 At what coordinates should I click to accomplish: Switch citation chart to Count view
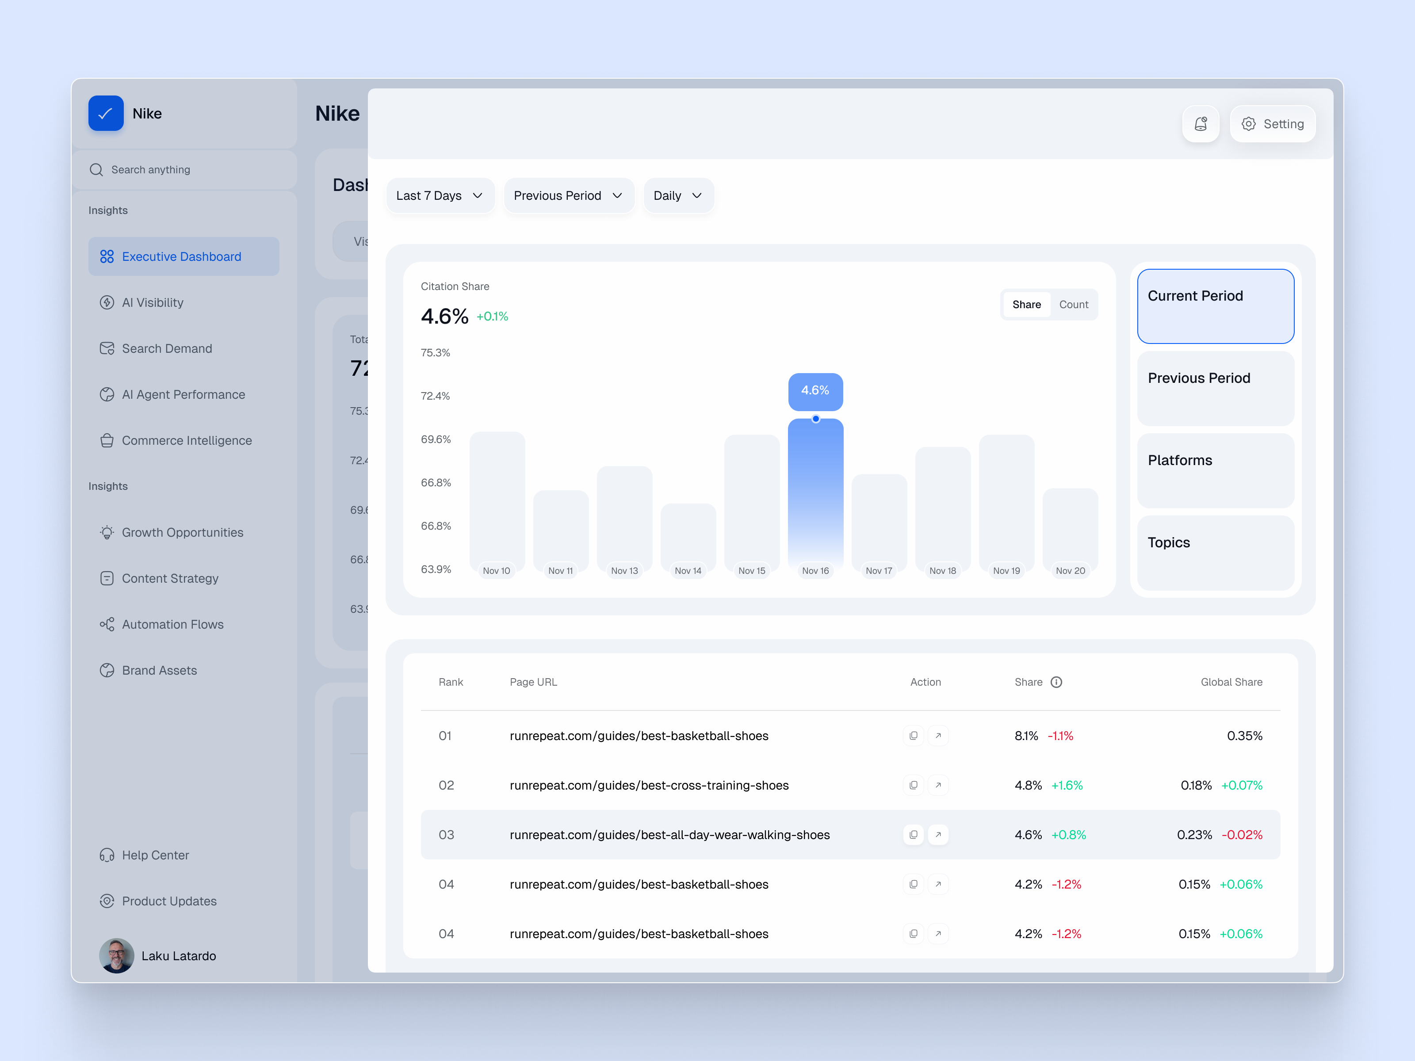click(1073, 305)
